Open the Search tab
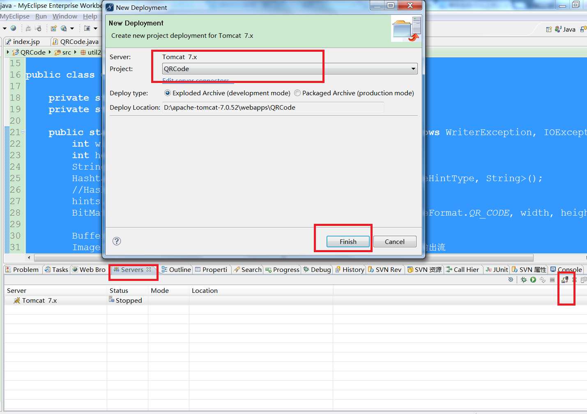Viewport: 587px width, 414px height. pos(248,269)
